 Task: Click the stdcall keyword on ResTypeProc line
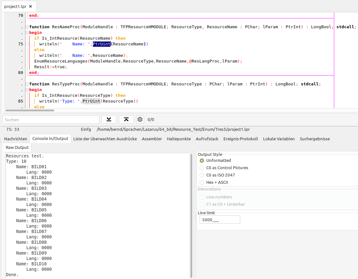(309, 84)
